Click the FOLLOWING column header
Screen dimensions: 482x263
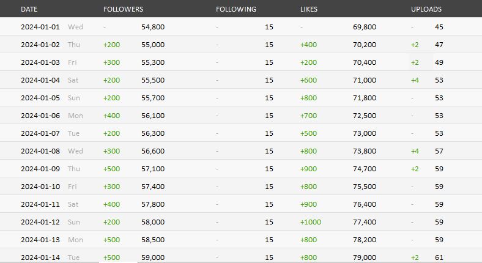(236, 9)
